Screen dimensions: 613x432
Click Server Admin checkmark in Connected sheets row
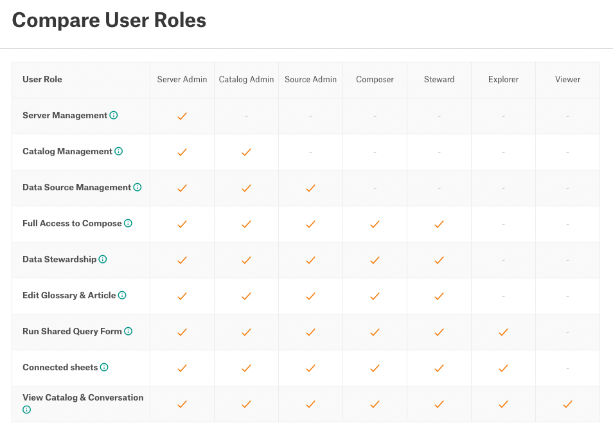pyautogui.click(x=182, y=368)
